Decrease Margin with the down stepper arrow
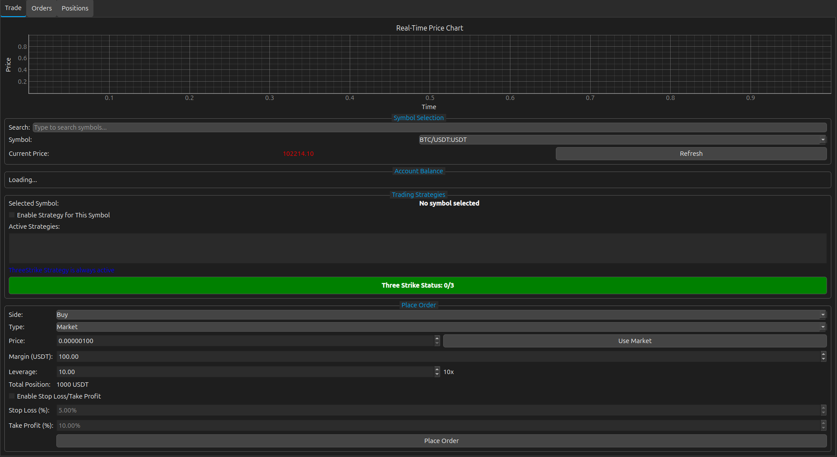This screenshot has width=837, height=457. point(823,359)
